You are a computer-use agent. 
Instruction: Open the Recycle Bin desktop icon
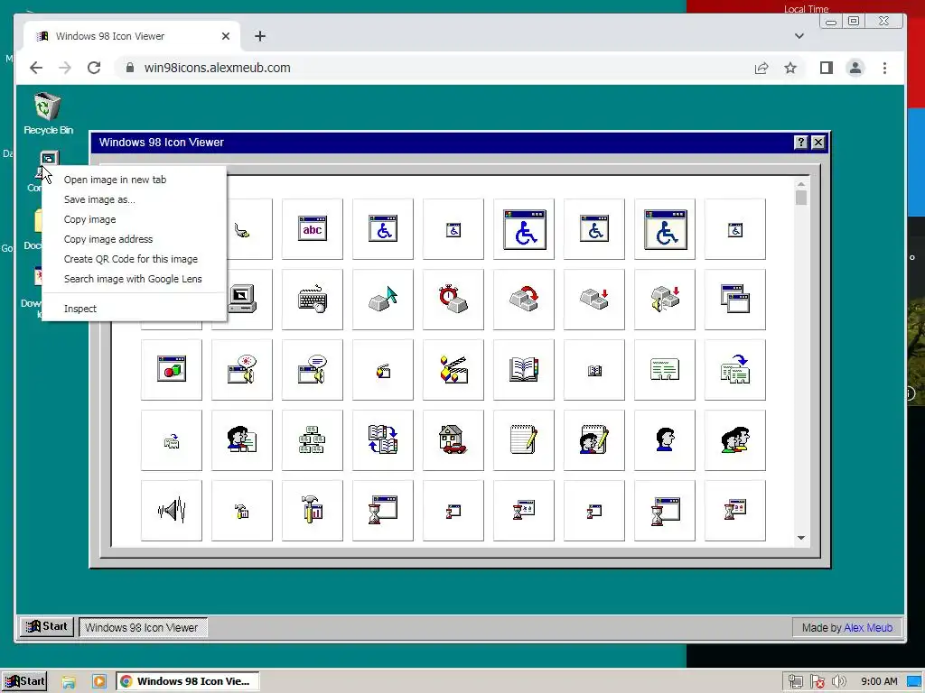[x=48, y=114]
